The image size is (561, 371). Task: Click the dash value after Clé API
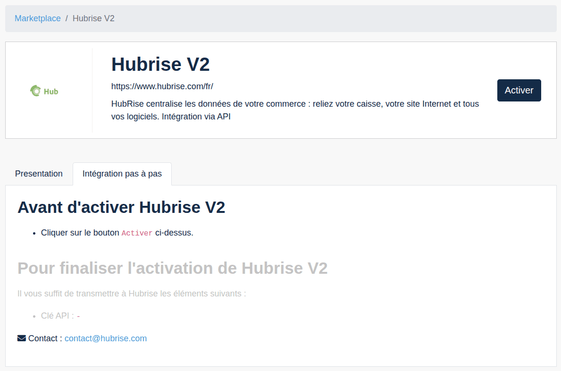tap(78, 316)
